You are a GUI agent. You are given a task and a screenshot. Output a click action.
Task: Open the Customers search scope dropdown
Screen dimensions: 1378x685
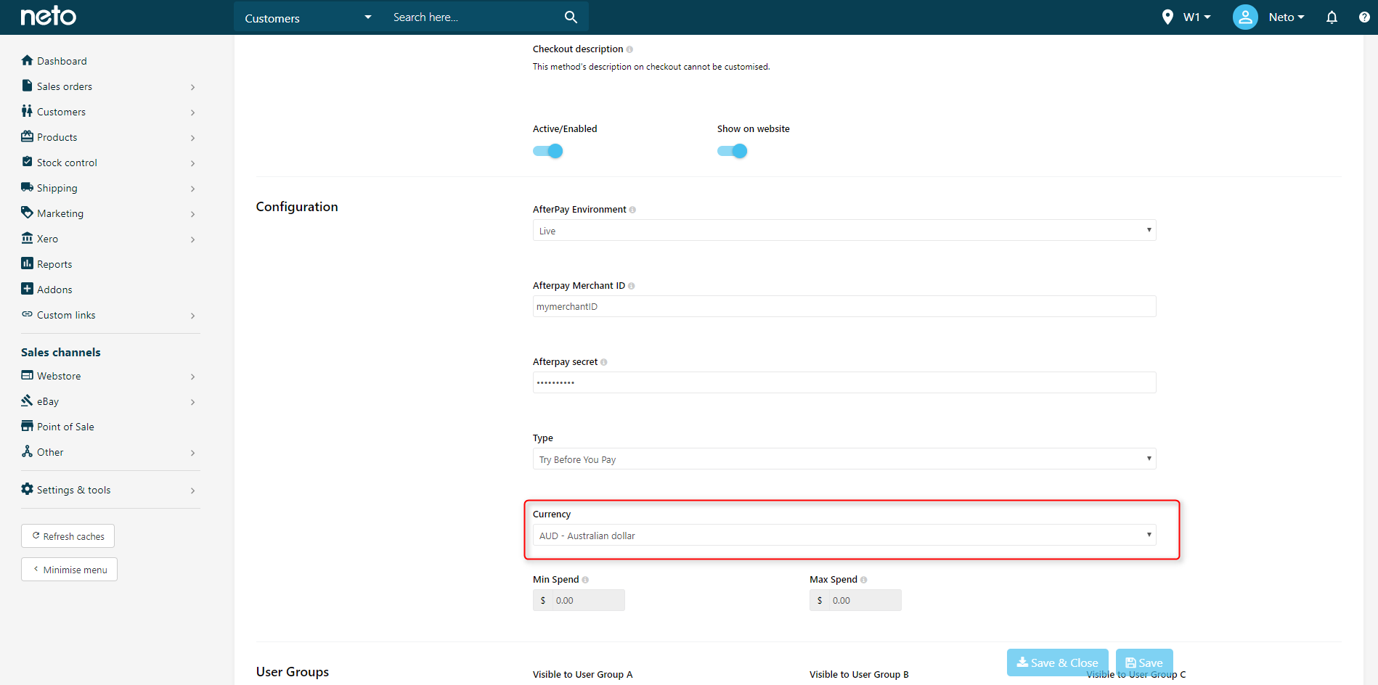pyautogui.click(x=308, y=17)
